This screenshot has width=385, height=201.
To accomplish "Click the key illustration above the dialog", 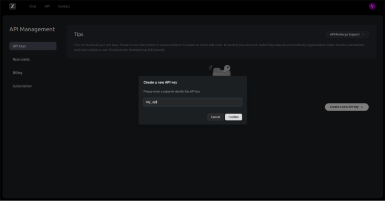I will [221, 70].
